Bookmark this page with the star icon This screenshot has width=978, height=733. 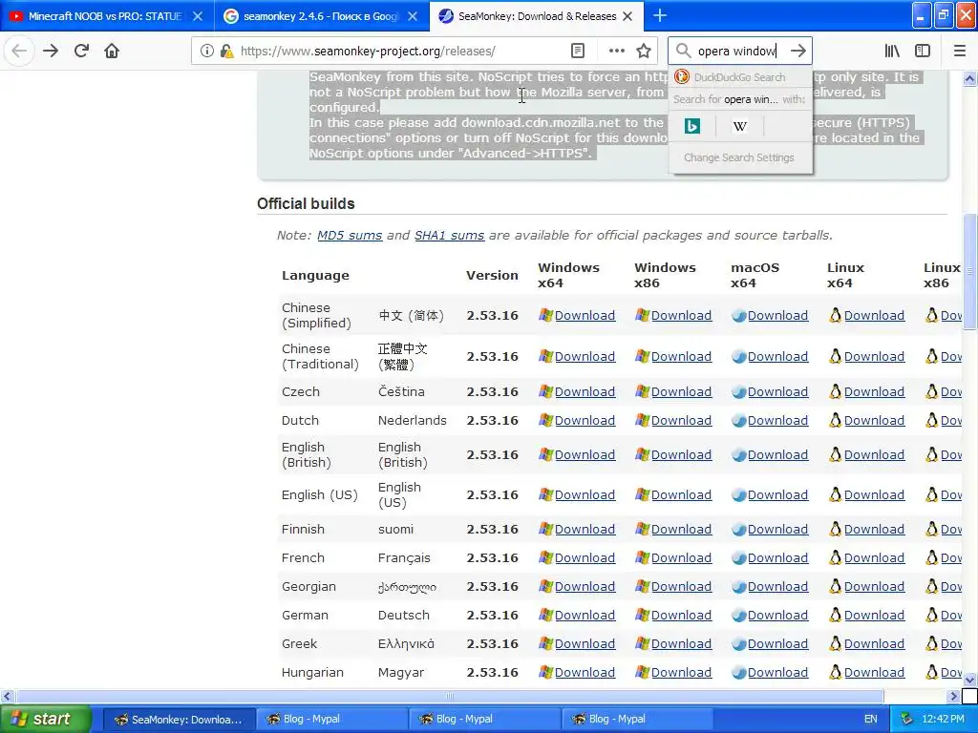click(644, 51)
